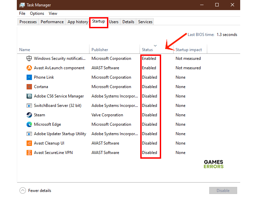Select the SwitchBoard Server (32 bit) row
This screenshot has height=197, width=257.
pyautogui.click(x=58, y=106)
